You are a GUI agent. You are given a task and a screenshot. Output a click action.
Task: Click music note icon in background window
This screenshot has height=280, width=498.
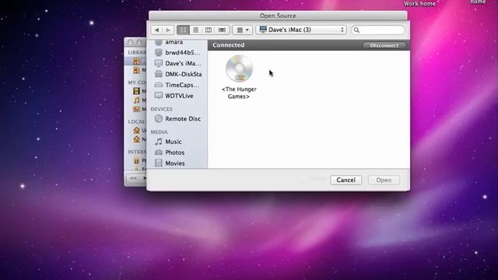pyautogui.click(x=136, y=100)
